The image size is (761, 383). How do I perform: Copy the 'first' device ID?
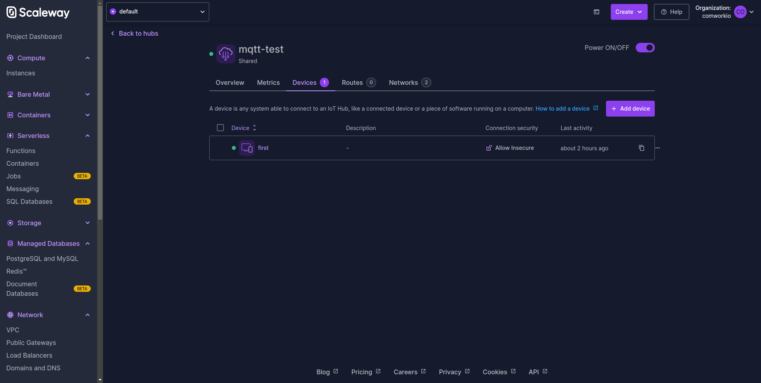(x=642, y=148)
